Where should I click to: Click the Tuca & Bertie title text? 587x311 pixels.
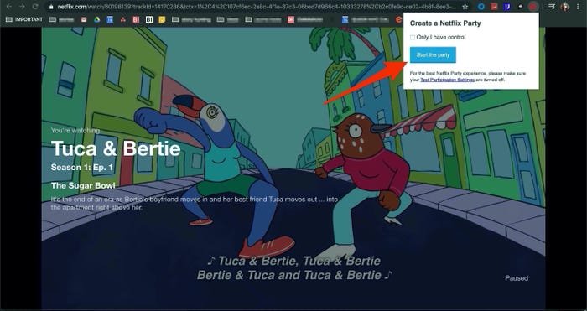point(116,148)
